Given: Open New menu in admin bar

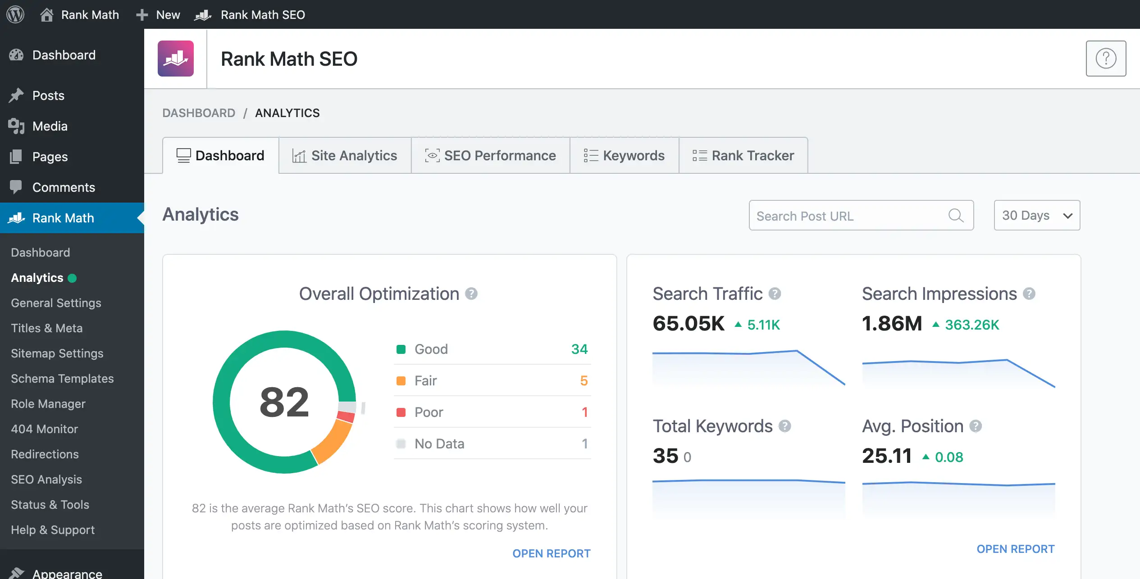Looking at the screenshot, I should tap(158, 15).
